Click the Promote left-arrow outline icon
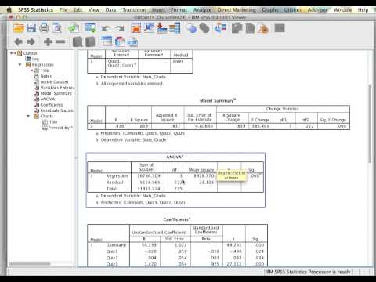The height and width of the screenshot is (282, 376). [18, 42]
